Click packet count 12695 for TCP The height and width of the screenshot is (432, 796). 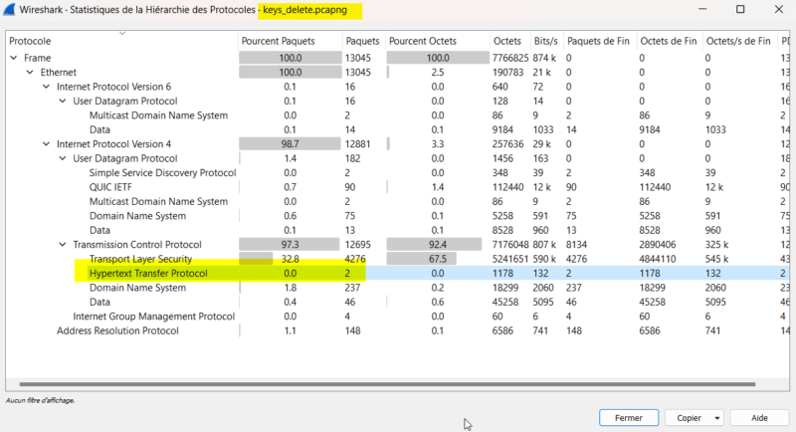click(x=358, y=245)
